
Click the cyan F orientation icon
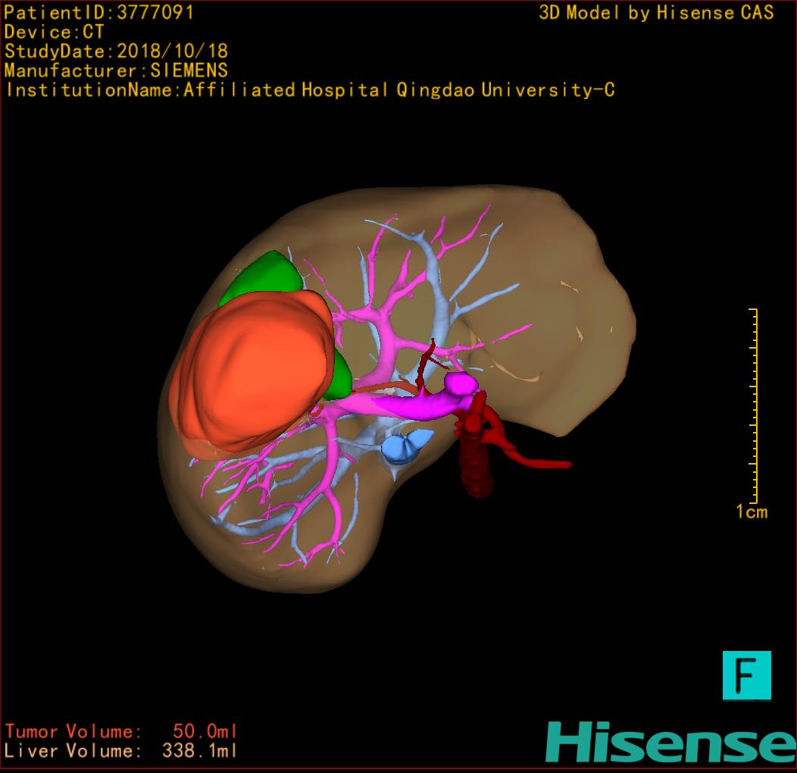(746, 674)
